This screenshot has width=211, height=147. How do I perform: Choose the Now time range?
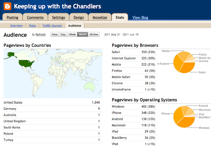point(55,35)
